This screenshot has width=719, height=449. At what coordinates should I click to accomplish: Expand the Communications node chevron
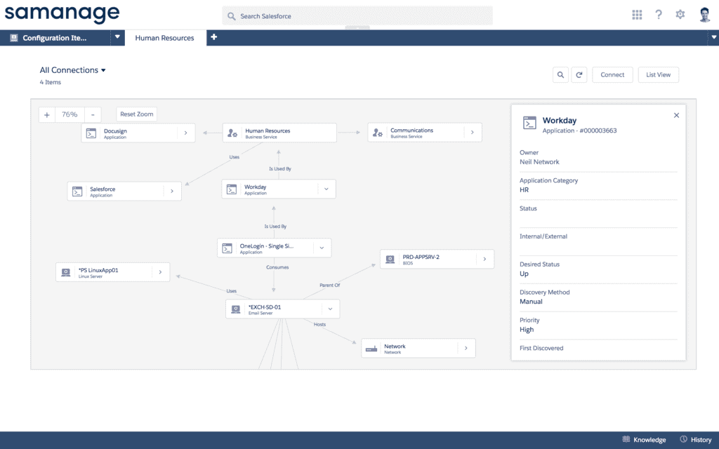tap(473, 133)
